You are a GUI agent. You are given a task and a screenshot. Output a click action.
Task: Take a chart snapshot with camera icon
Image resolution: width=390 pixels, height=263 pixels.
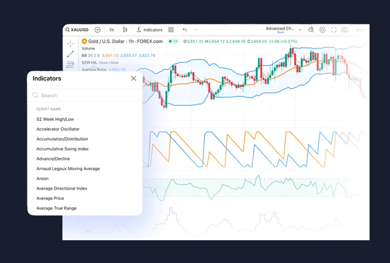point(345,30)
